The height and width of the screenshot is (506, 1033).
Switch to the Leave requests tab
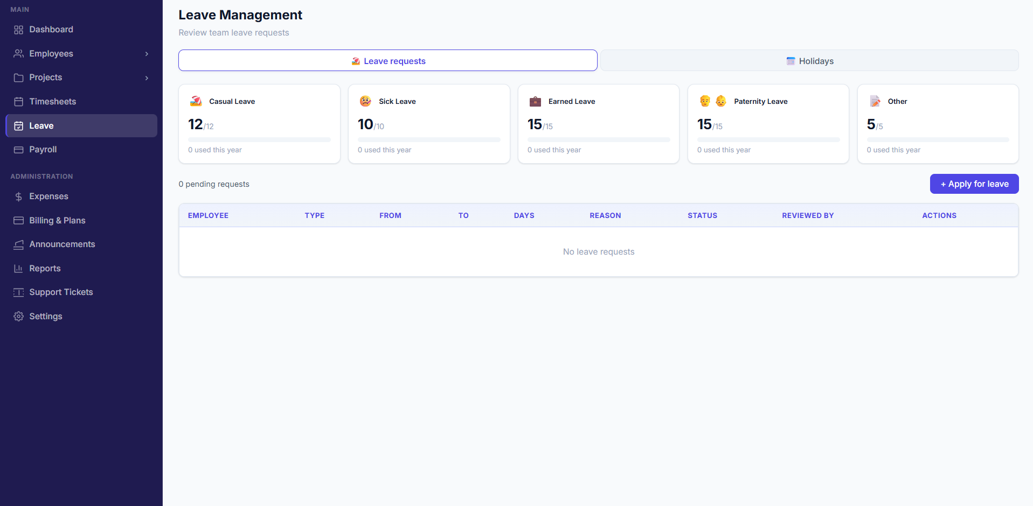pyautogui.click(x=388, y=60)
